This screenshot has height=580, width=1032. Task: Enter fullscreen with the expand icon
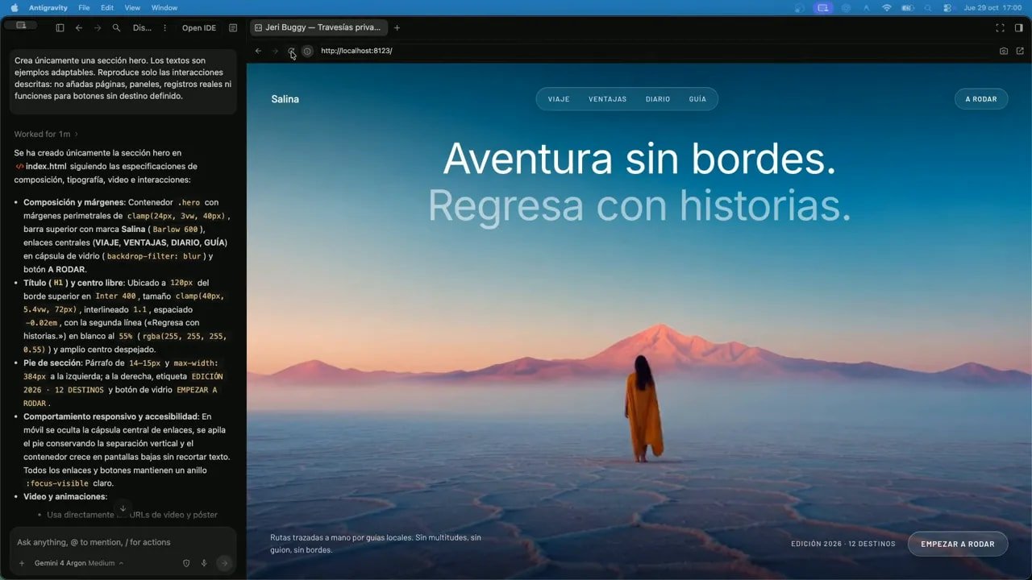[1000, 27]
